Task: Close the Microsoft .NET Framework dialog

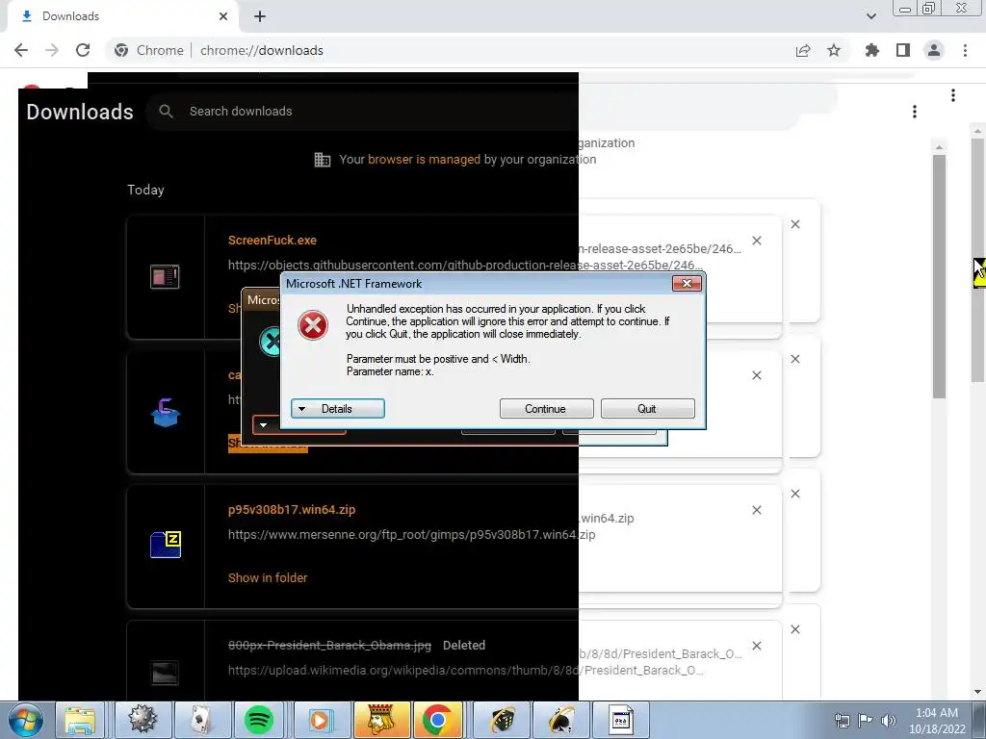Action: pos(687,284)
